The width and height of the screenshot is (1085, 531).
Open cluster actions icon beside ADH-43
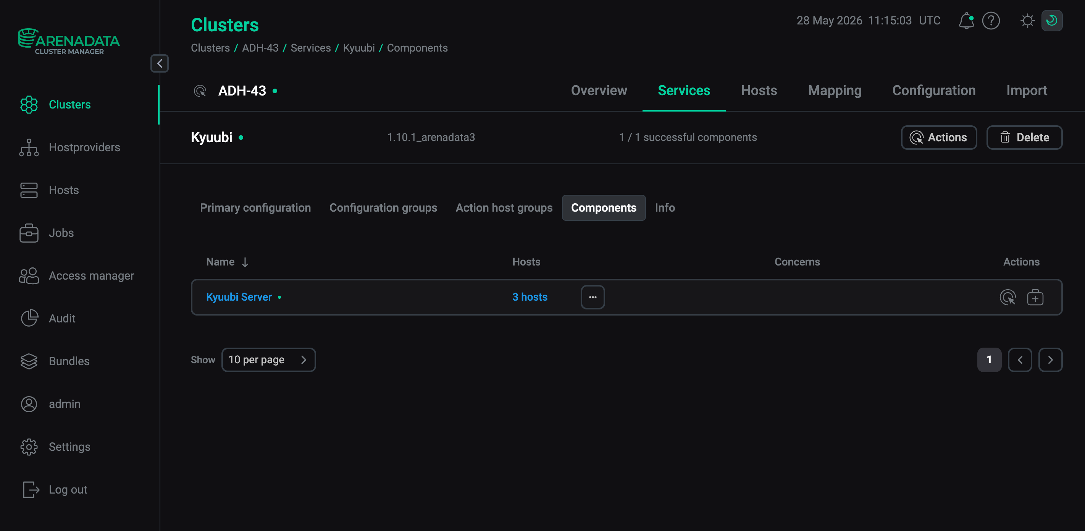click(x=200, y=91)
